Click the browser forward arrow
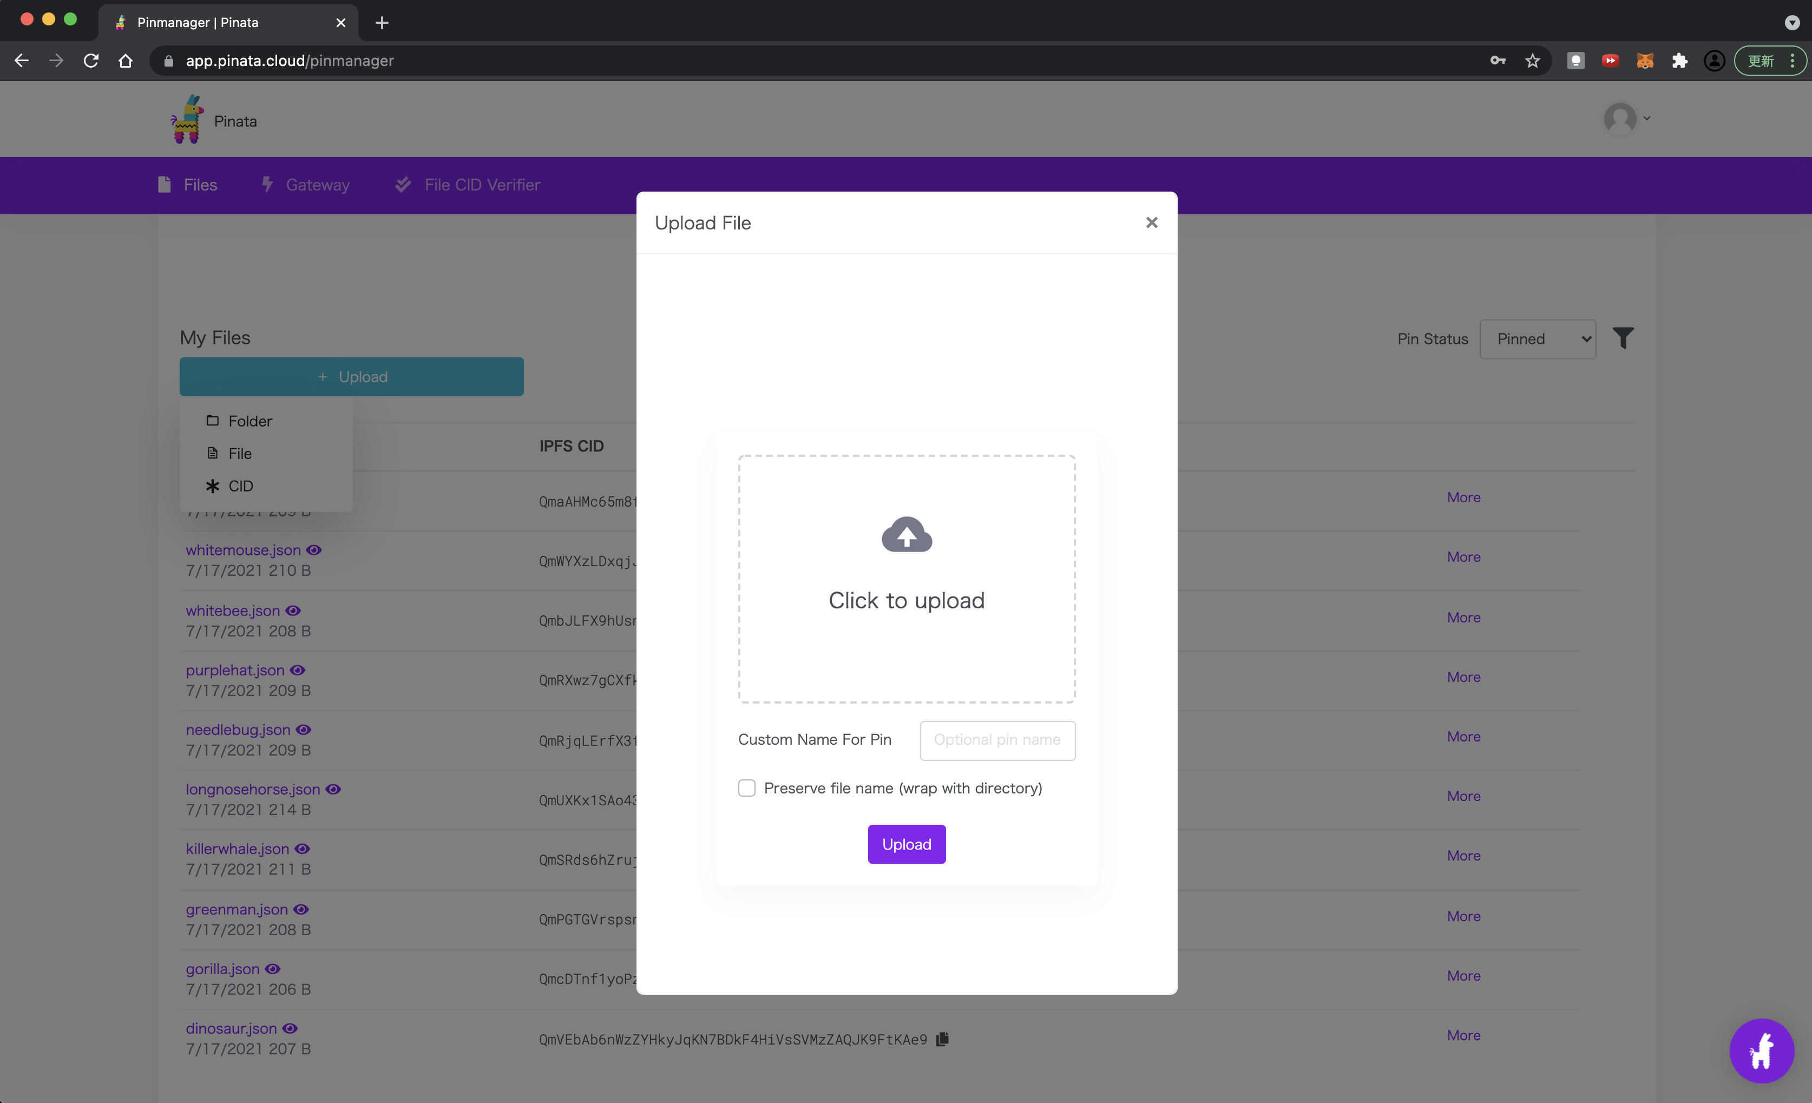 click(56, 60)
